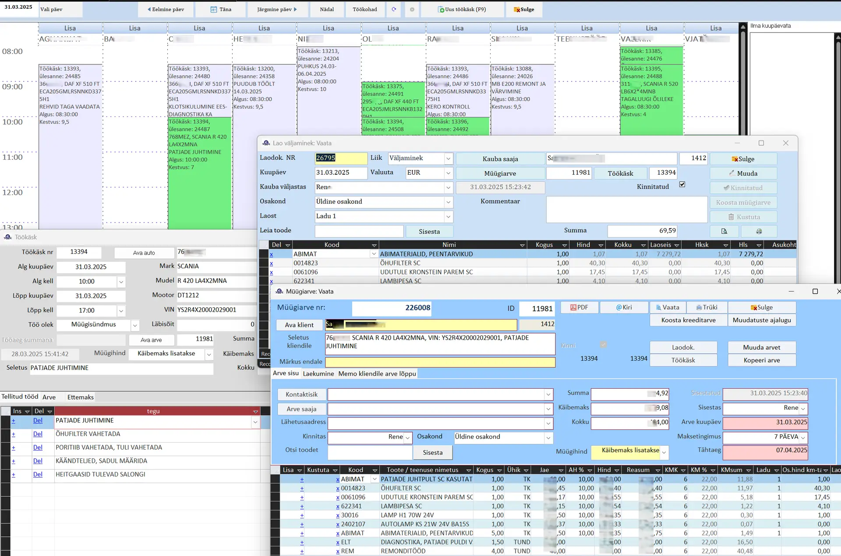Click the Leia toode input field
This screenshot has width=841, height=556.
point(359,231)
